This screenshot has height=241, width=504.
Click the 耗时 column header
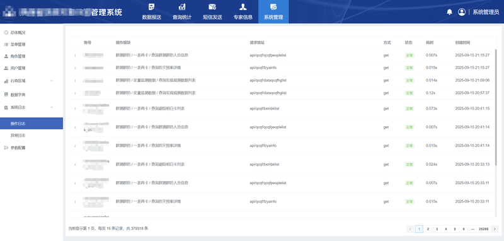coord(430,42)
